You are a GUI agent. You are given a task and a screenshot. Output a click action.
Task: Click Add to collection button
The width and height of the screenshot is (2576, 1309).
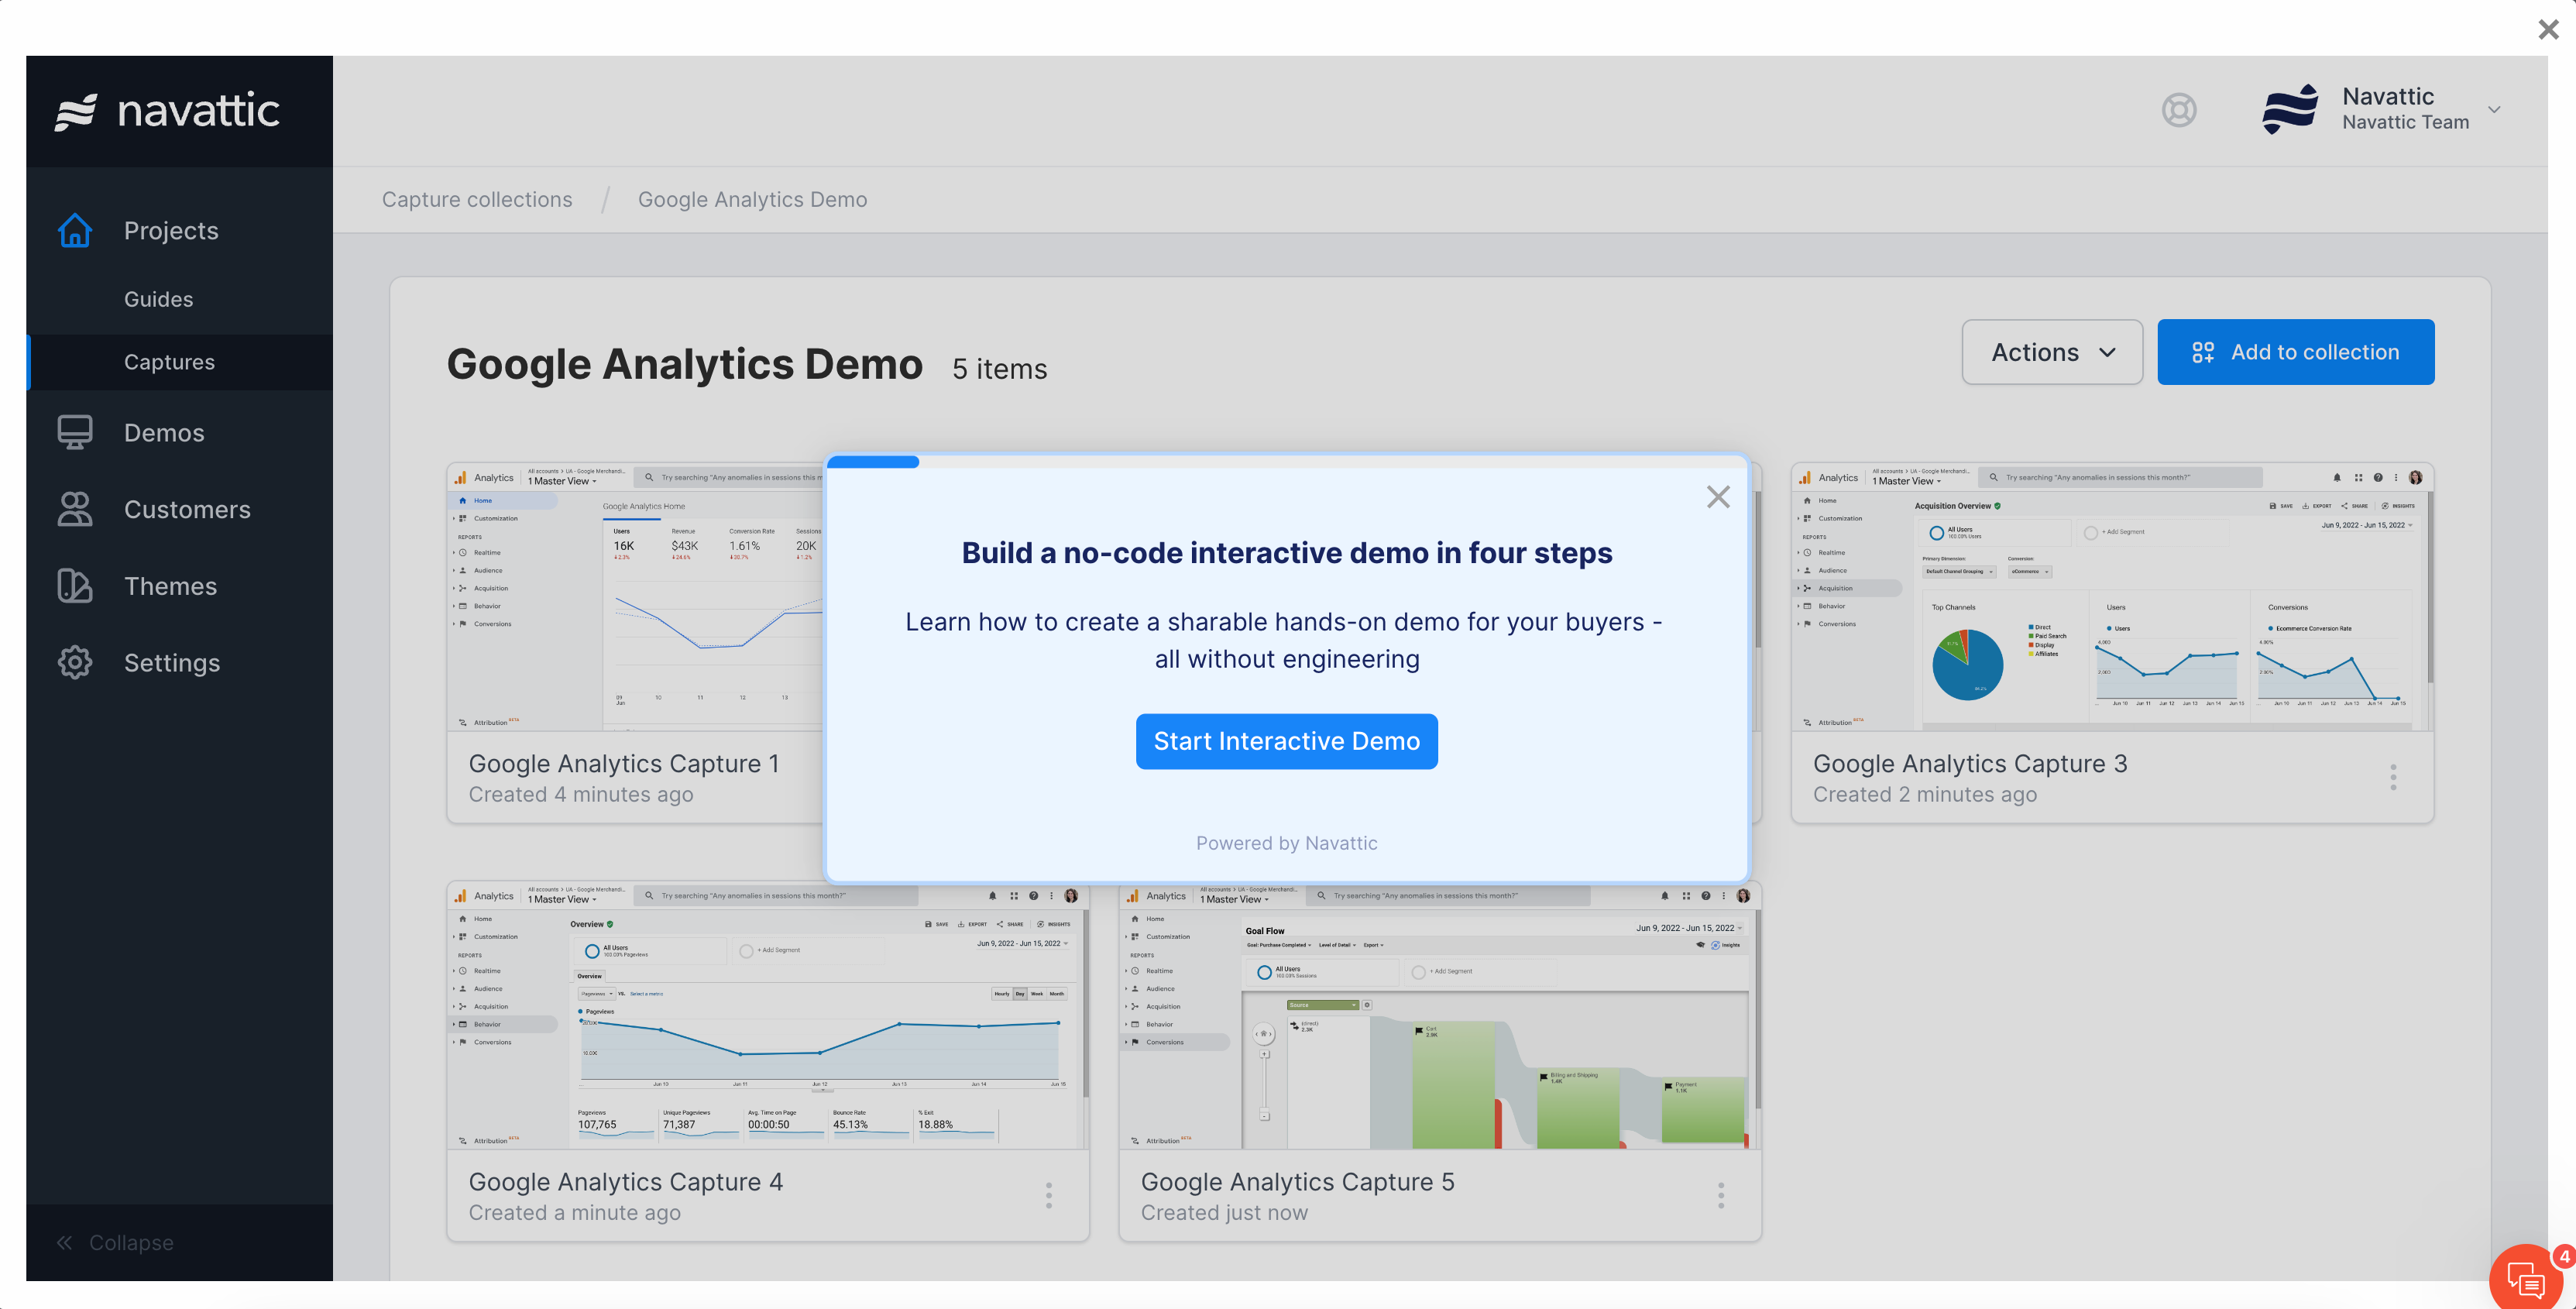[2295, 352]
